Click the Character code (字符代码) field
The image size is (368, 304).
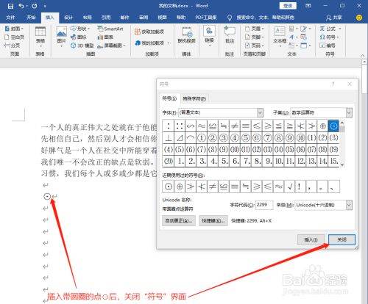(264, 205)
